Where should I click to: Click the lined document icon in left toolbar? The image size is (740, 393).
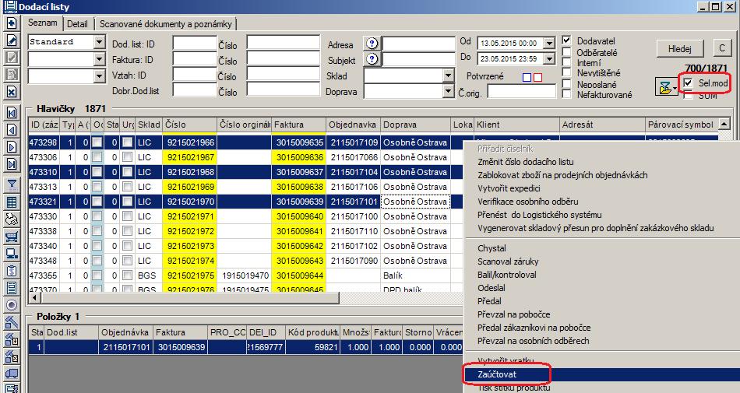(x=12, y=288)
